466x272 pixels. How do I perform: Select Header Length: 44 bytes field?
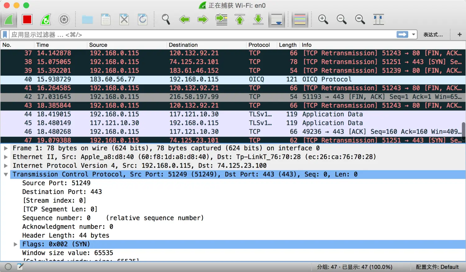click(66, 235)
